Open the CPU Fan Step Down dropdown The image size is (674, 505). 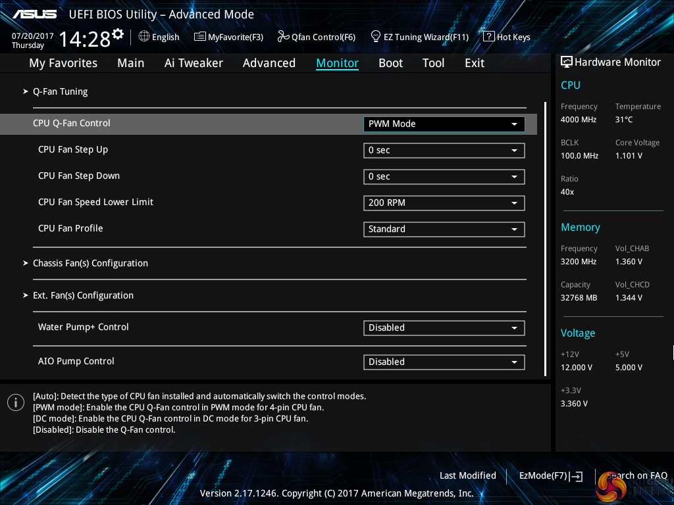tap(444, 176)
